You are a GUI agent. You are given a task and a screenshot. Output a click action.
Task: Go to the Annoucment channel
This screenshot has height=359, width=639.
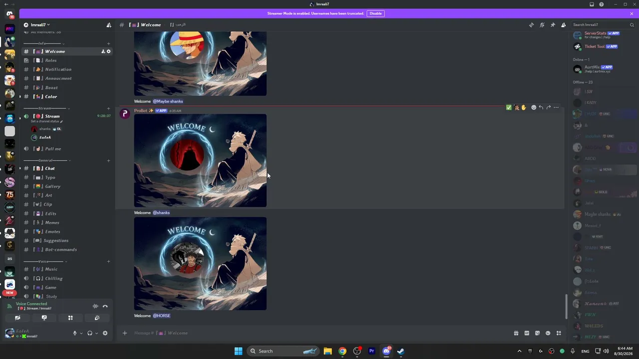(67, 78)
